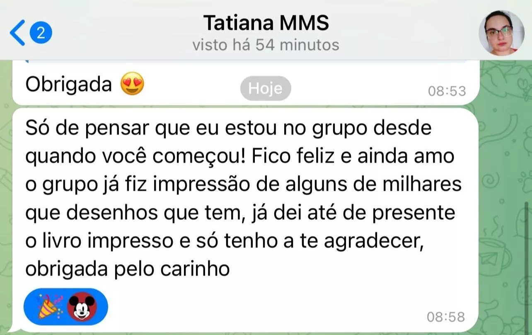
Task: Tap the unread counter badge showing 2
Action: coord(41,33)
